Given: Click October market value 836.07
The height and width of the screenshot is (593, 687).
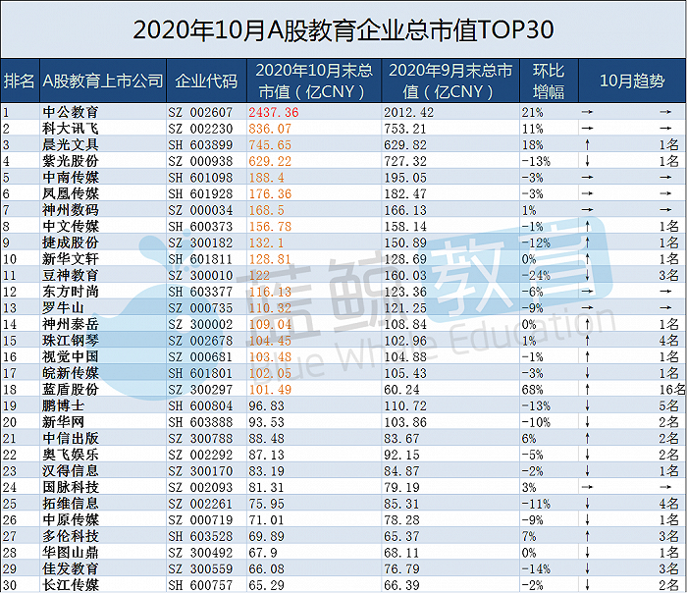Looking at the screenshot, I should pos(270,129).
